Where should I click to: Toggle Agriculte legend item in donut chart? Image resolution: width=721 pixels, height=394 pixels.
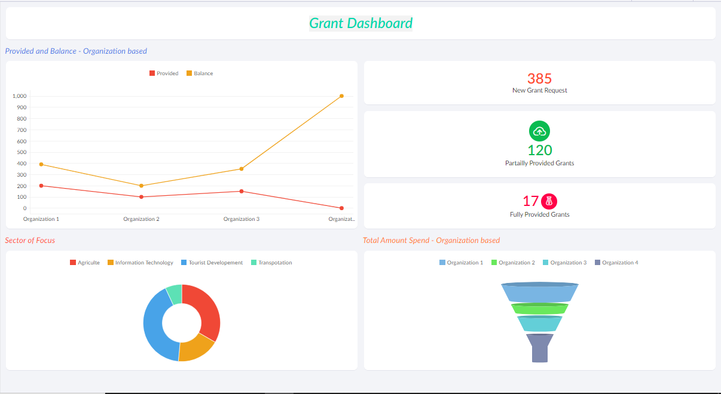pos(85,263)
